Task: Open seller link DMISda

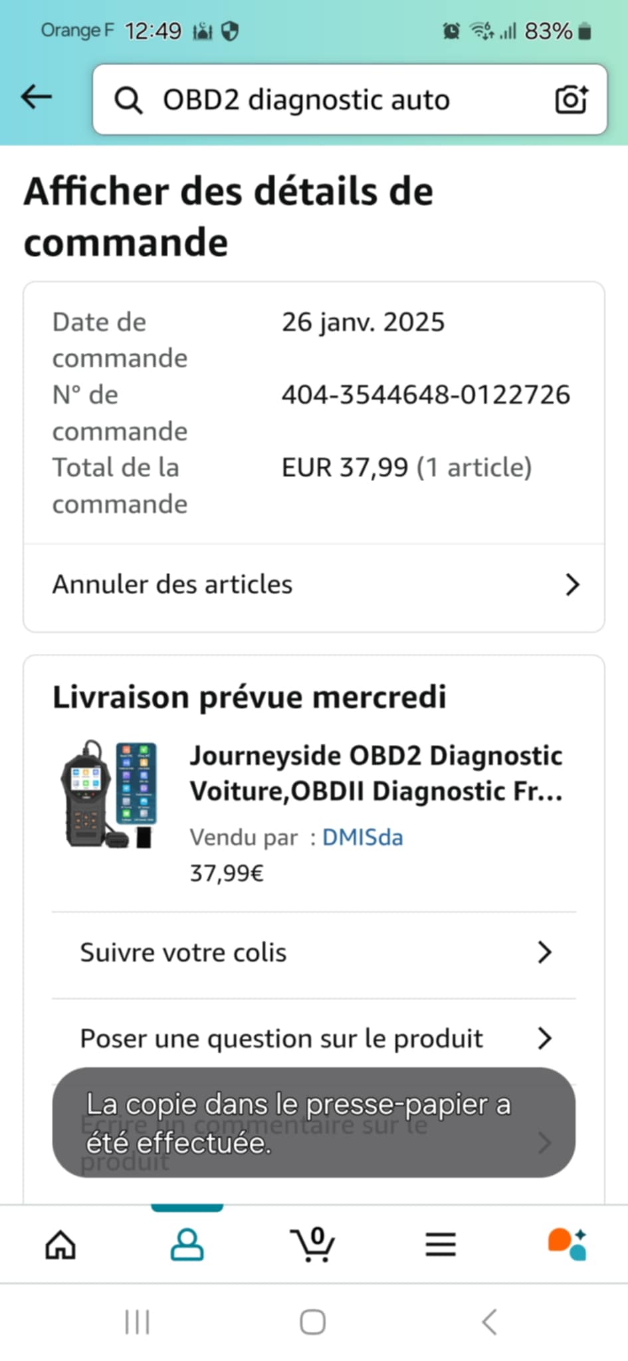Action: click(362, 837)
